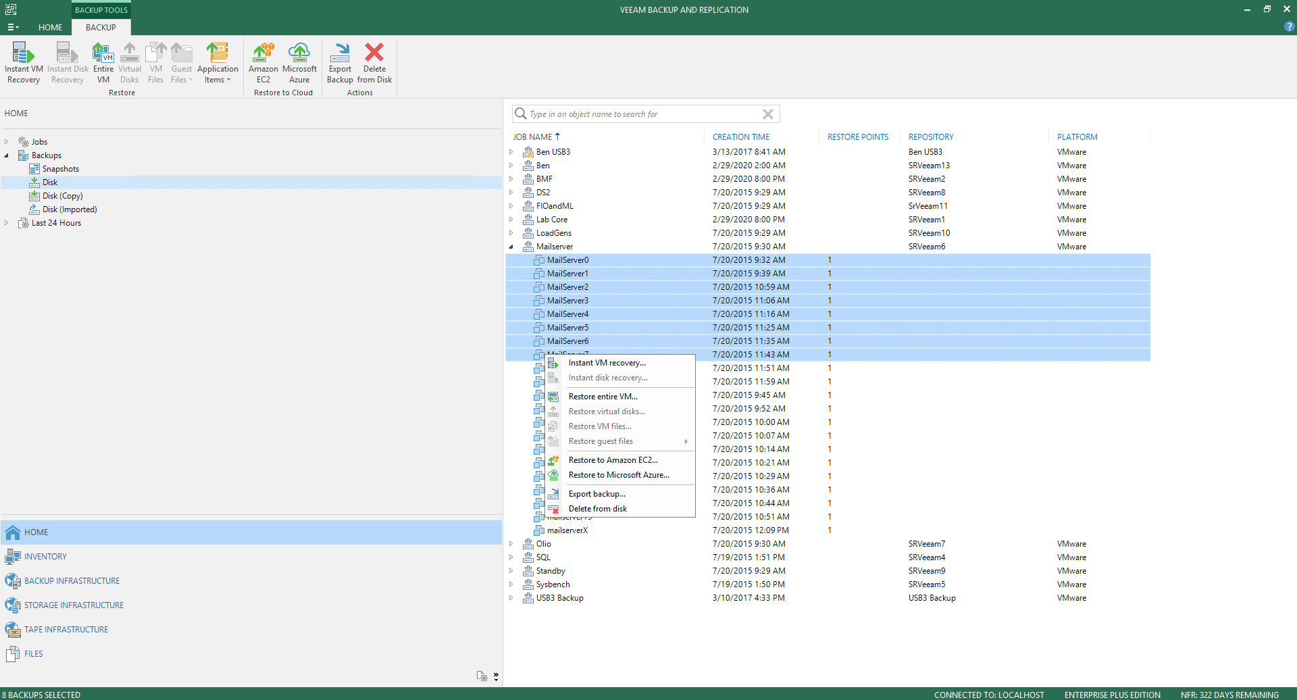Switch to BACKUP ribbon tab
1297x700 pixels.
click(x=101, y=28)
